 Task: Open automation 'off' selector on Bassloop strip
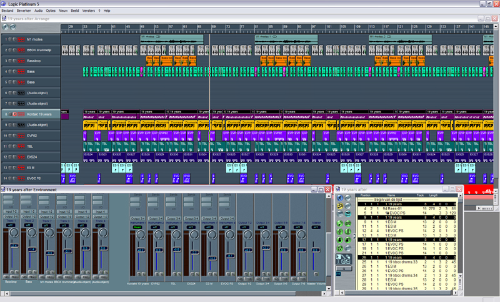pos(11,225)
